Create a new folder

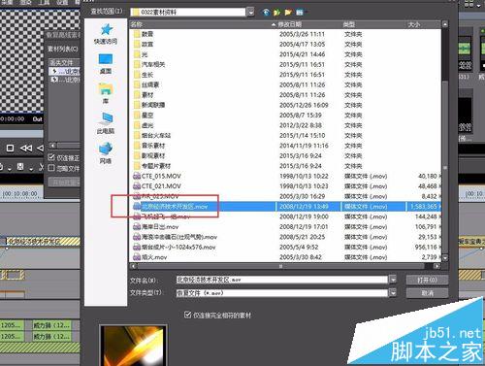(x=288, y=13)
